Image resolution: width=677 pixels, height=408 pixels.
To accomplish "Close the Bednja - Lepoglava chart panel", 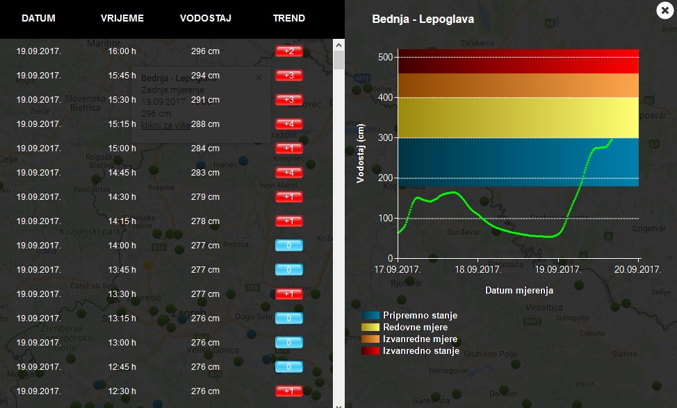I will tap(665, 10).
